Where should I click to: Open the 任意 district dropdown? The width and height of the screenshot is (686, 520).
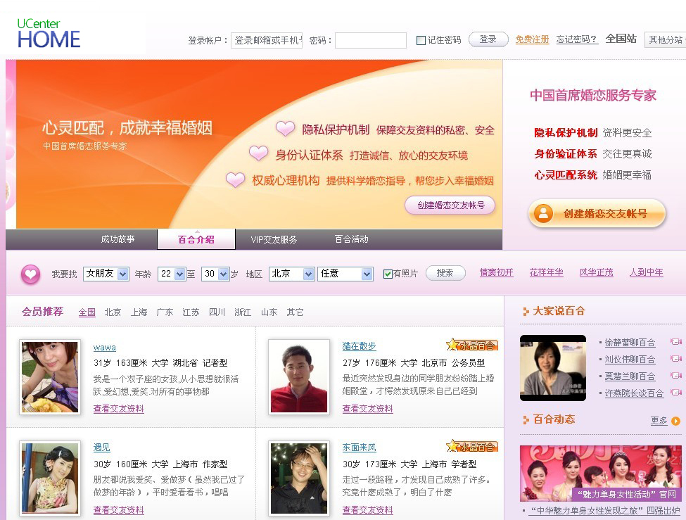coord(345,274)
